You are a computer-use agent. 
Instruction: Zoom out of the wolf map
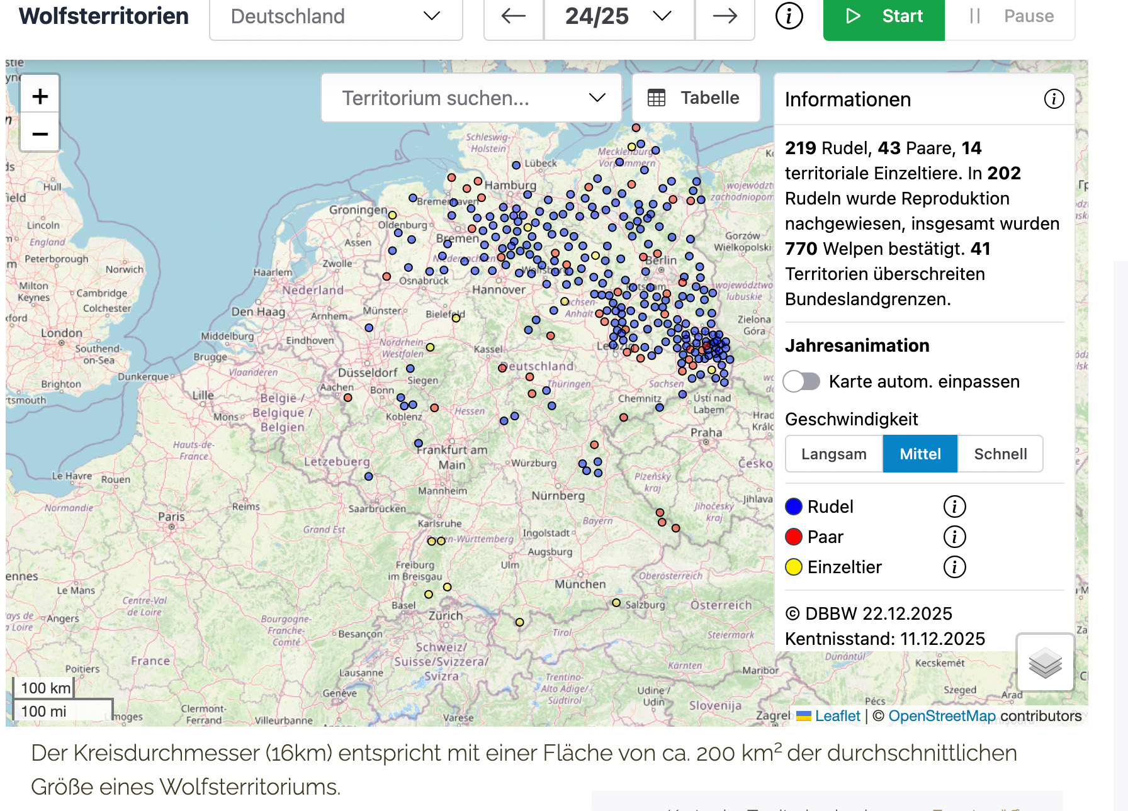pos(40,133)
